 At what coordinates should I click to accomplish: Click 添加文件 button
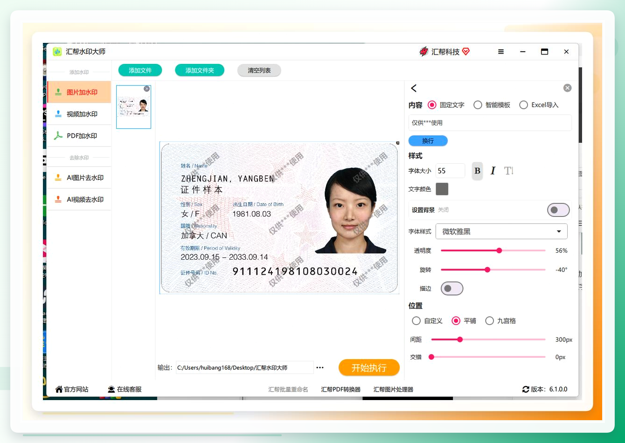coord(140,70)
